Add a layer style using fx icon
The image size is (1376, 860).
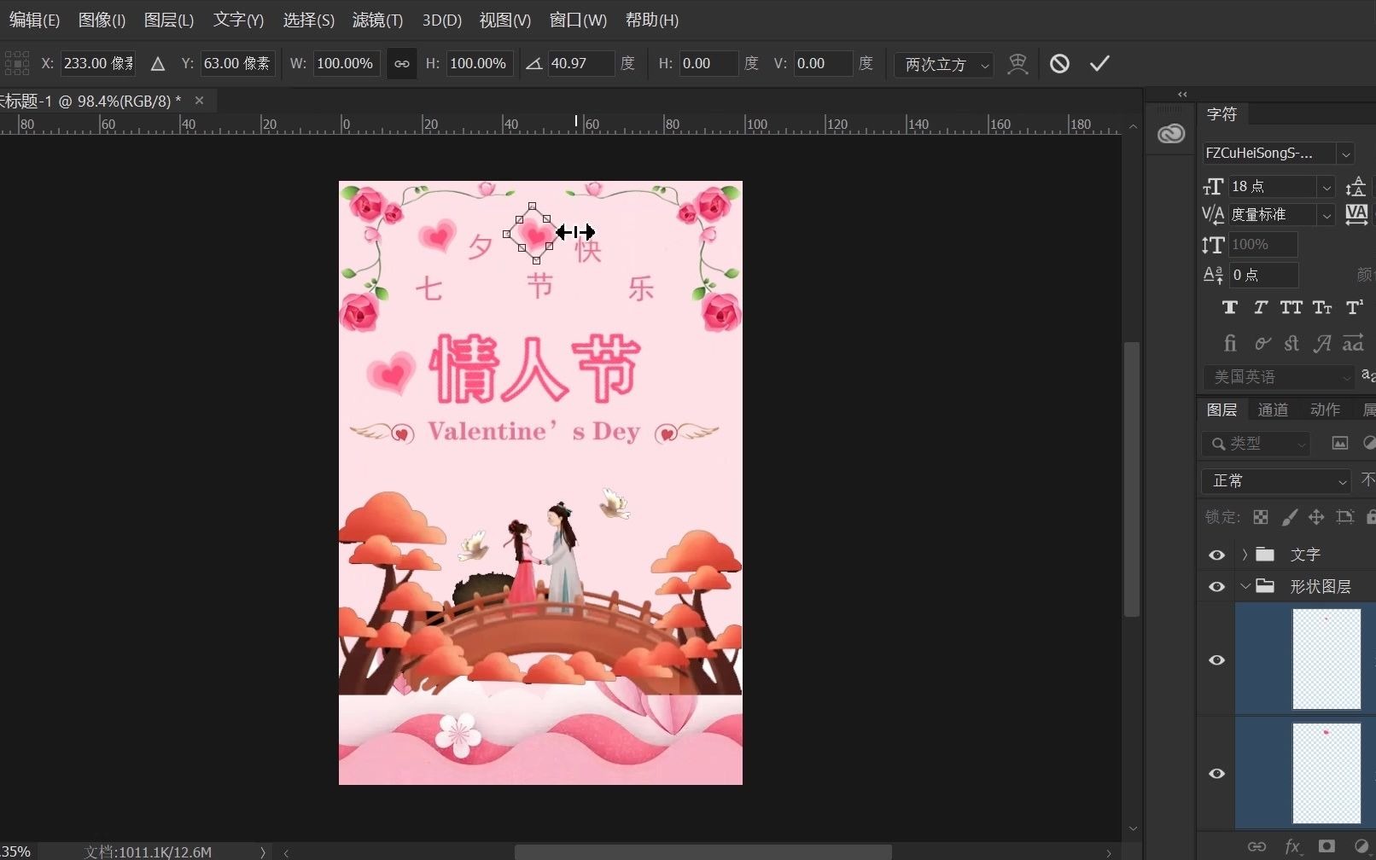coord(1292,846)
